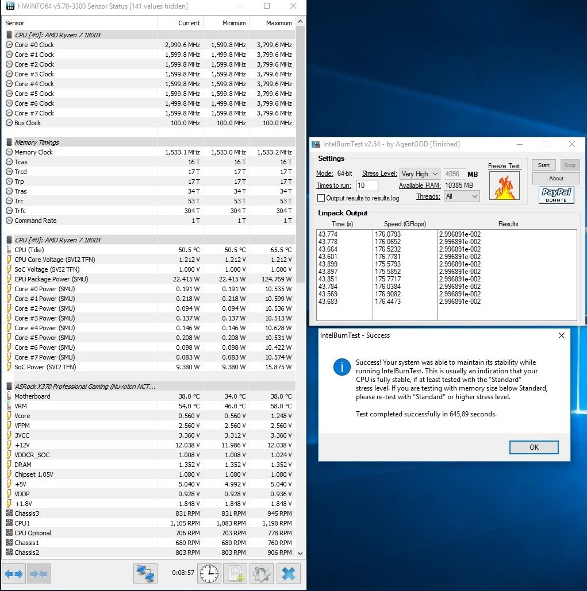Open sensor settings gear icon in HWiNFO
This screenshot has width=587, height=591.
point(262,574)
